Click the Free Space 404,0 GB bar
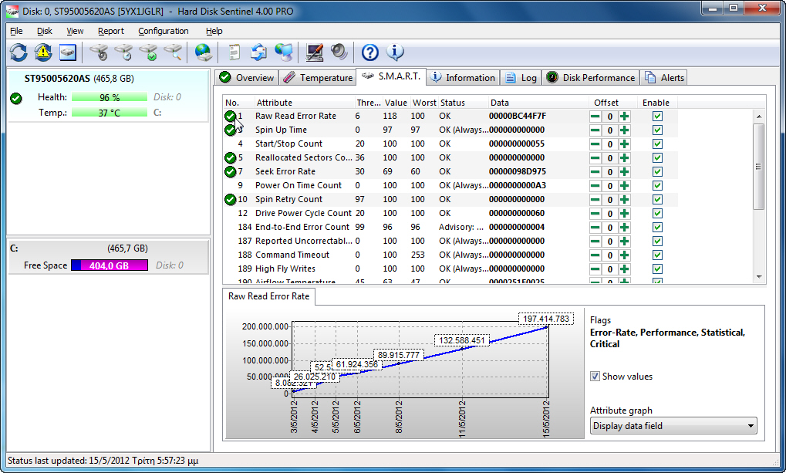786x473 pixels. pyautogui.click(x=110, y=265)
